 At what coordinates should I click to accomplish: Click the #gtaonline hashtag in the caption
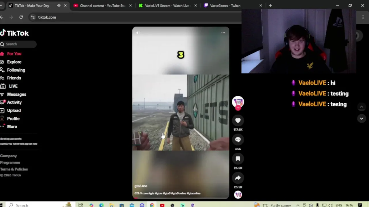194,193
